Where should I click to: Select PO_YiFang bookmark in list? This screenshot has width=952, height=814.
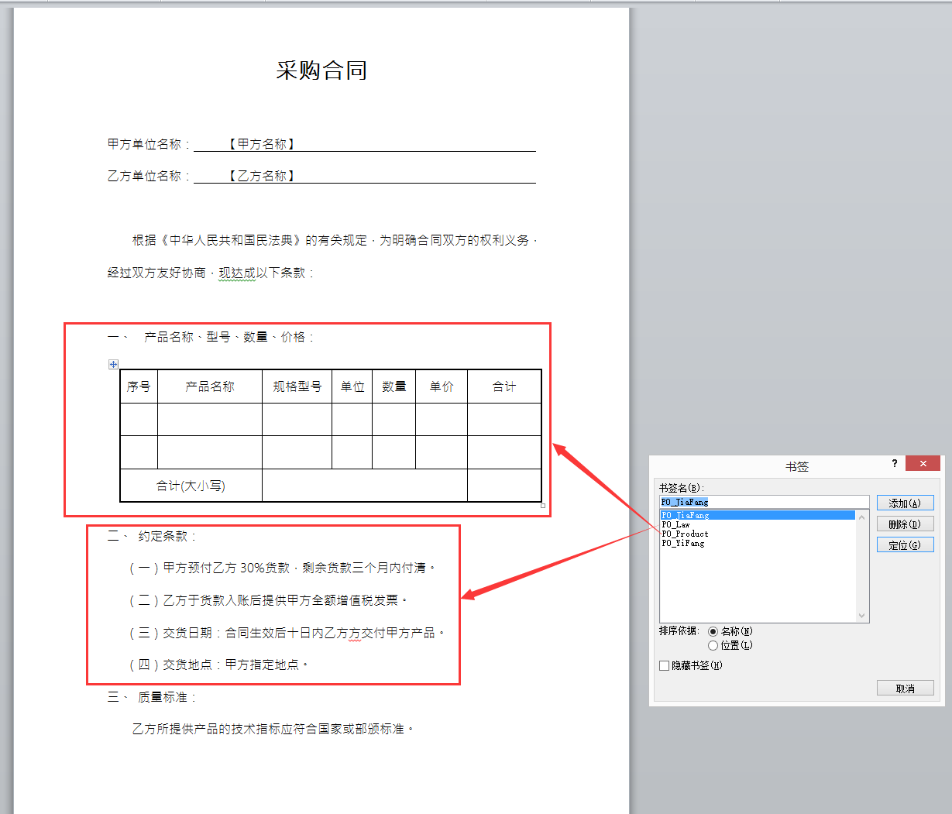click(x=683, y=543)
